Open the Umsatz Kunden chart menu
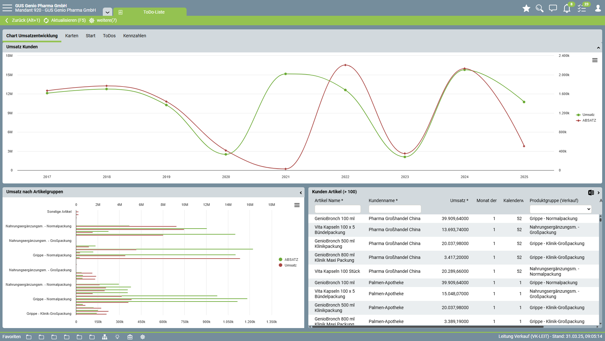605x341 pixels. 595,60
